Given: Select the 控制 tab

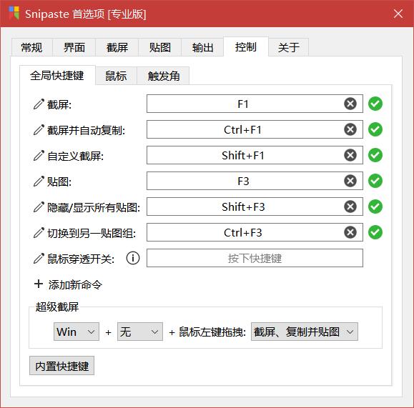Looking at the screenshot, I should pyautogui.click(x=246, y=47).
